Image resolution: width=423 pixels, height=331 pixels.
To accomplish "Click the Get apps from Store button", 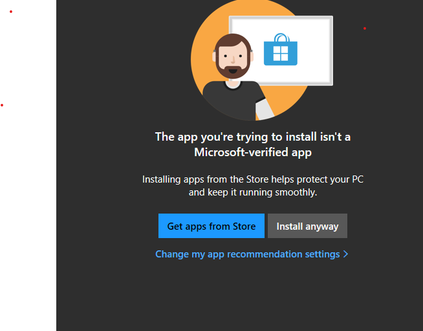I will pos(211,226).
